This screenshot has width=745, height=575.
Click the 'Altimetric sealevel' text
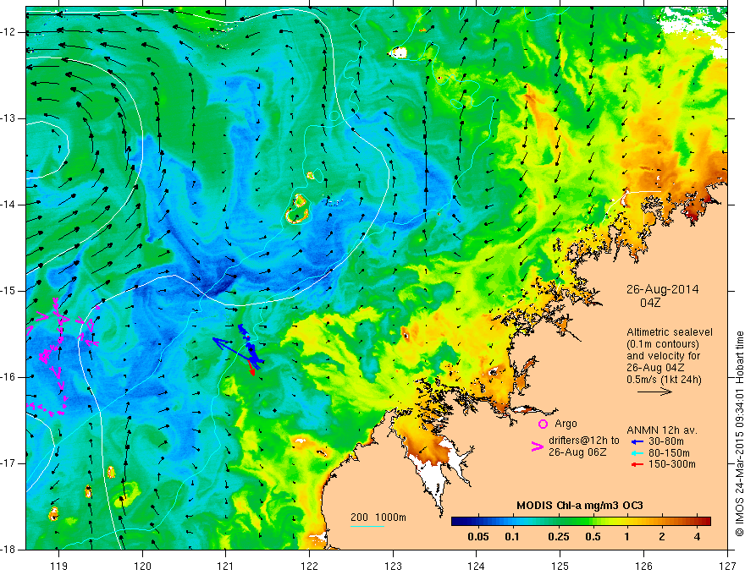(x=670, y=332)
